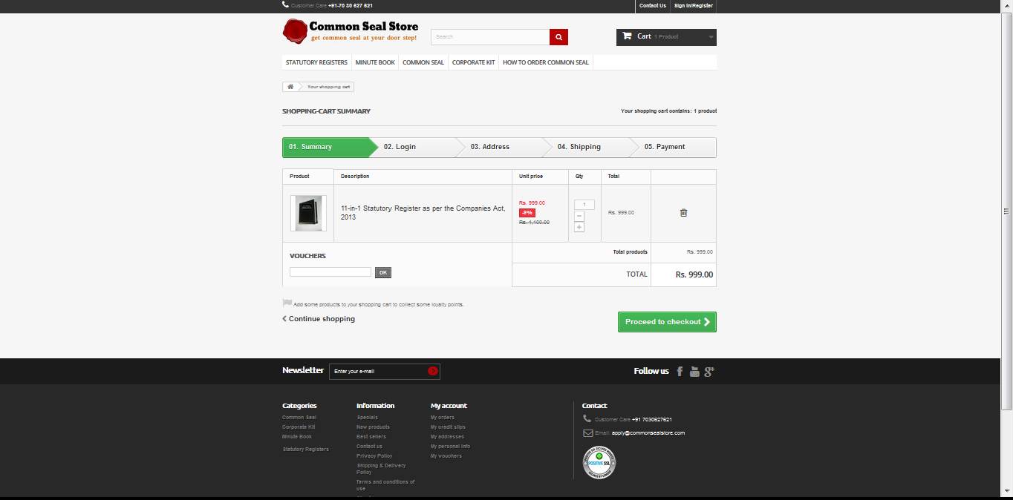1013x500 pixels.
Task: Click Contact Us in top bar
Action: tap(653, 6)
